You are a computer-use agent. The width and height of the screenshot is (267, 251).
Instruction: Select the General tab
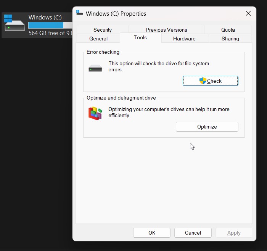(98, 39)
